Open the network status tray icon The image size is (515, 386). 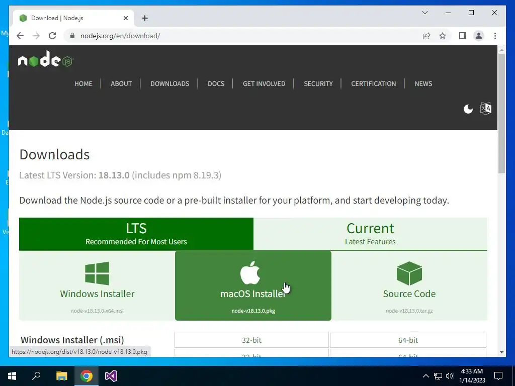438,376
